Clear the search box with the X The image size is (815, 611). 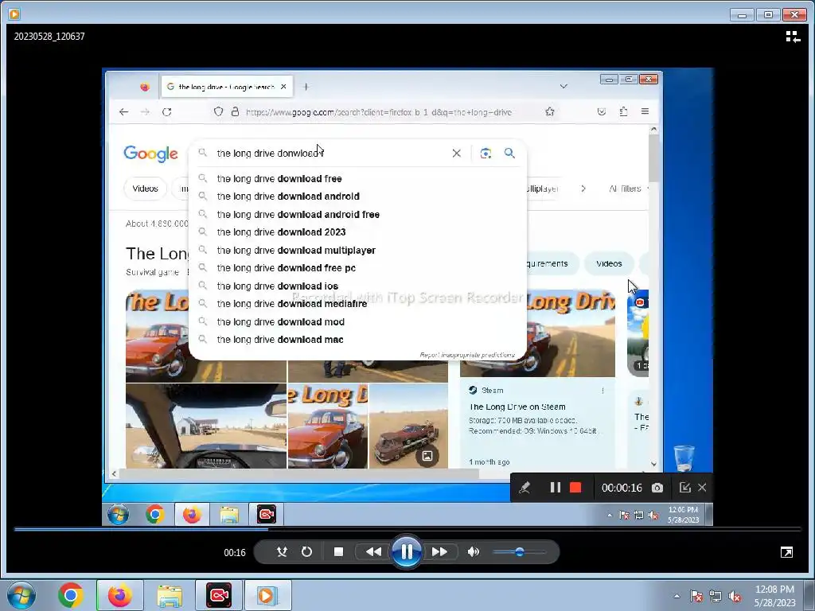pyautogui.click(x=456, y=154)
